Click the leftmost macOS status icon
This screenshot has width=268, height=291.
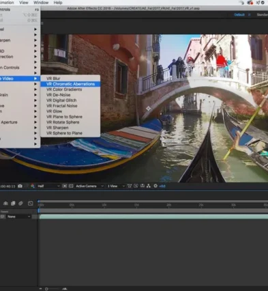point(242,3)
